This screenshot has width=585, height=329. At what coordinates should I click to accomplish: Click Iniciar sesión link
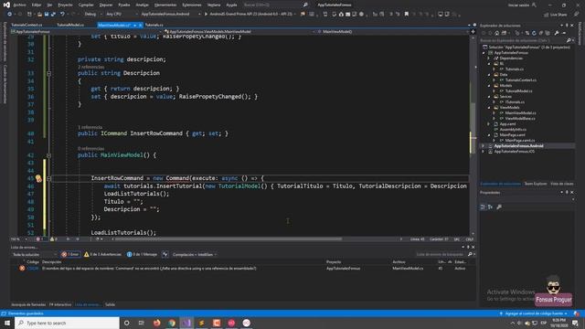pyautogui.click(x=522, y=5)
